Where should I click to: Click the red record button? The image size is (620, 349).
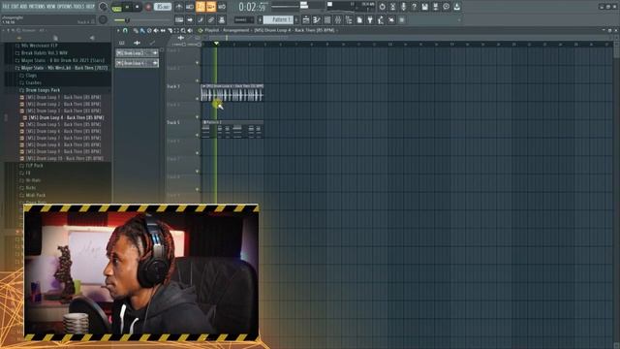point(148,7)
